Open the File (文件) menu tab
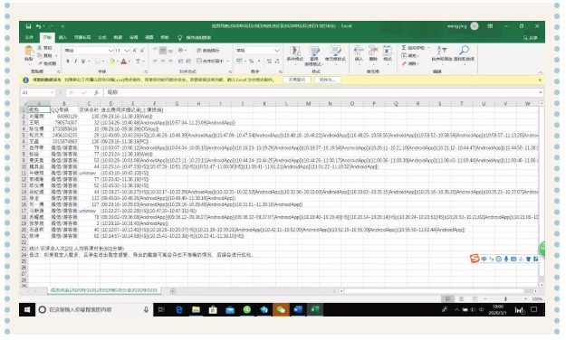This screenshot has width=566, height=340. pyautogui.click(x=29, y=37)
